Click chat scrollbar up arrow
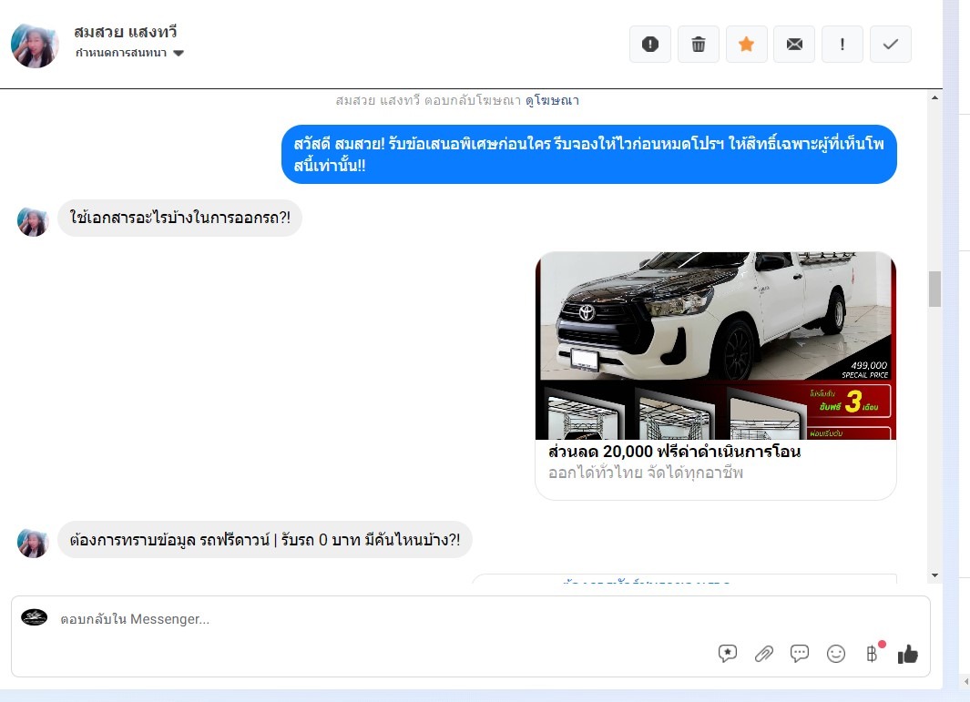Viewport: 970px width, 702px height. [934, 97]
